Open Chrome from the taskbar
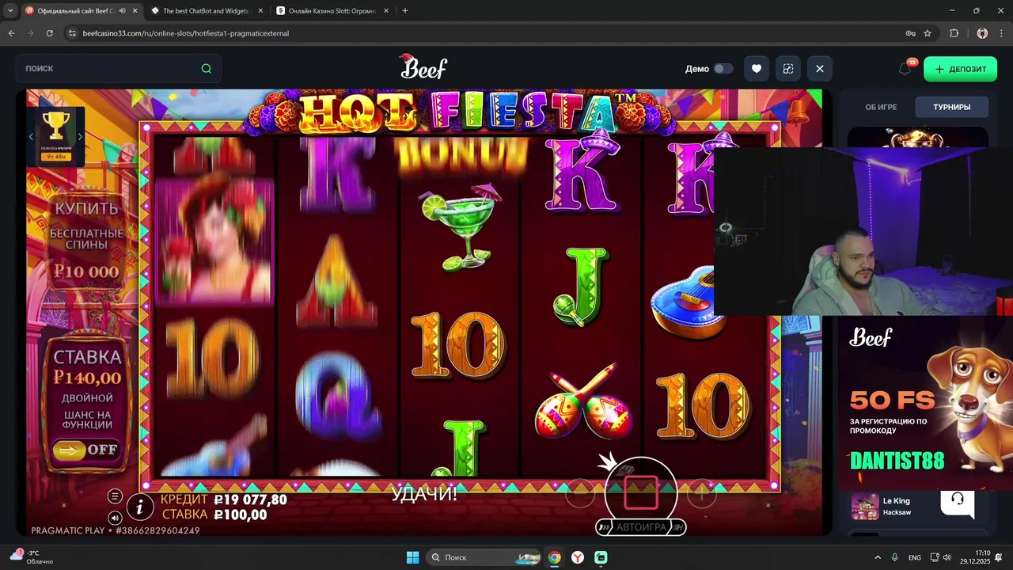This screenshot has width=1013, height=570. tap(555, 557)
